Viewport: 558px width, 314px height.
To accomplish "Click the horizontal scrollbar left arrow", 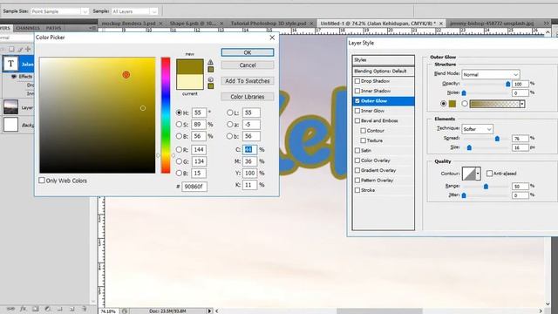I will click(217, 311).
